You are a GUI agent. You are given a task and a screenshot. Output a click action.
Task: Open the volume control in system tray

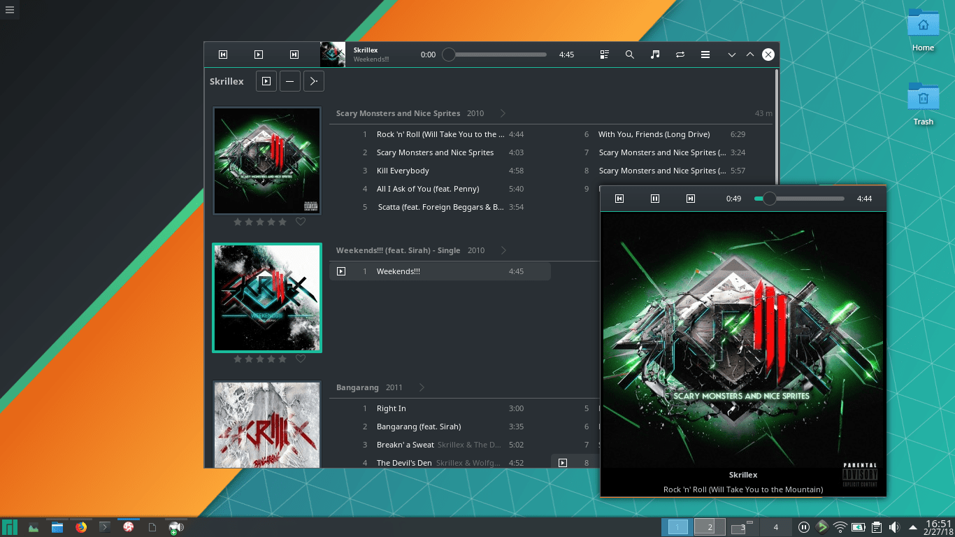coord(894,527)
